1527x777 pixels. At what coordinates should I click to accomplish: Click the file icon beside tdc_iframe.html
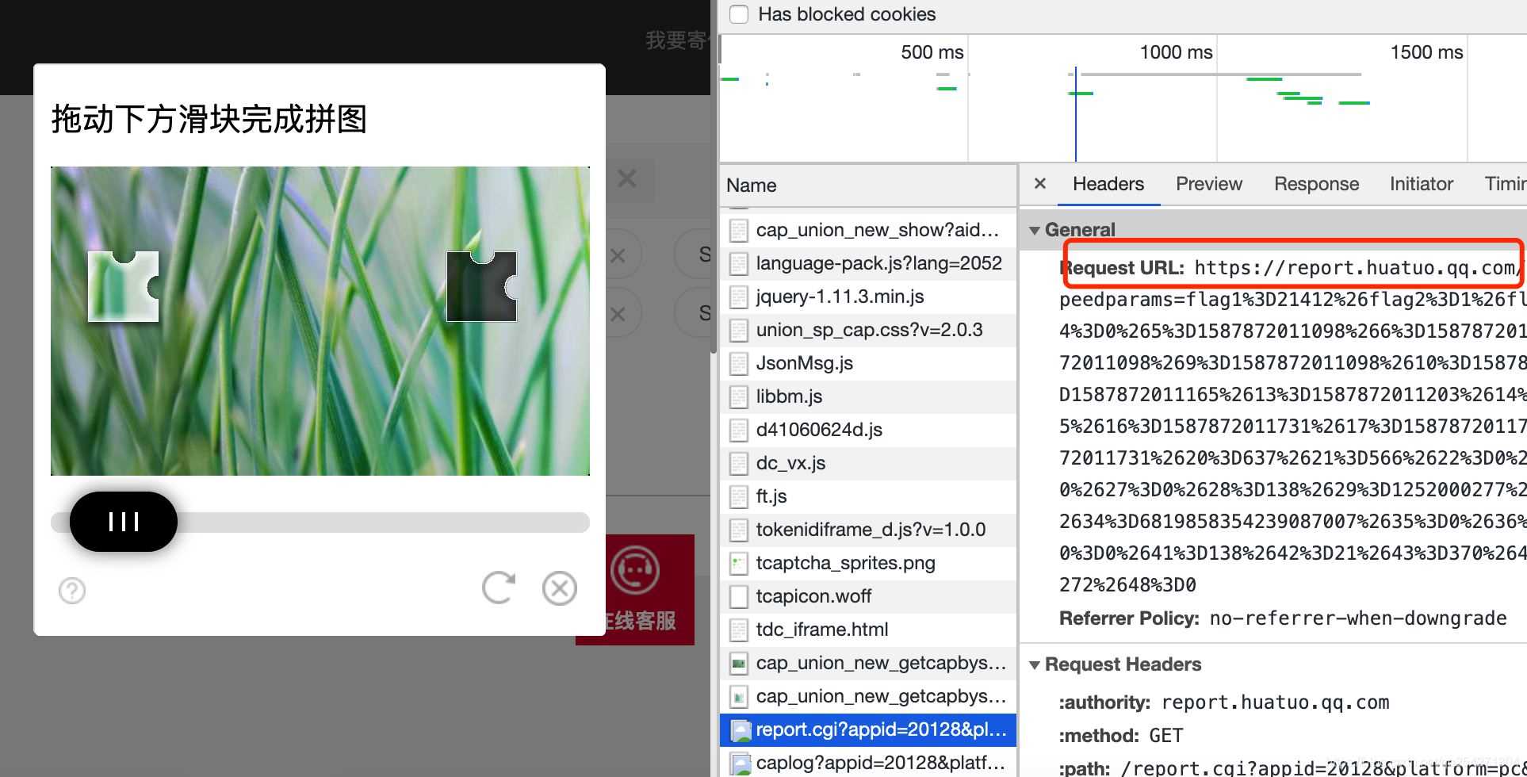pyautogui.click(x=739, y=630)
